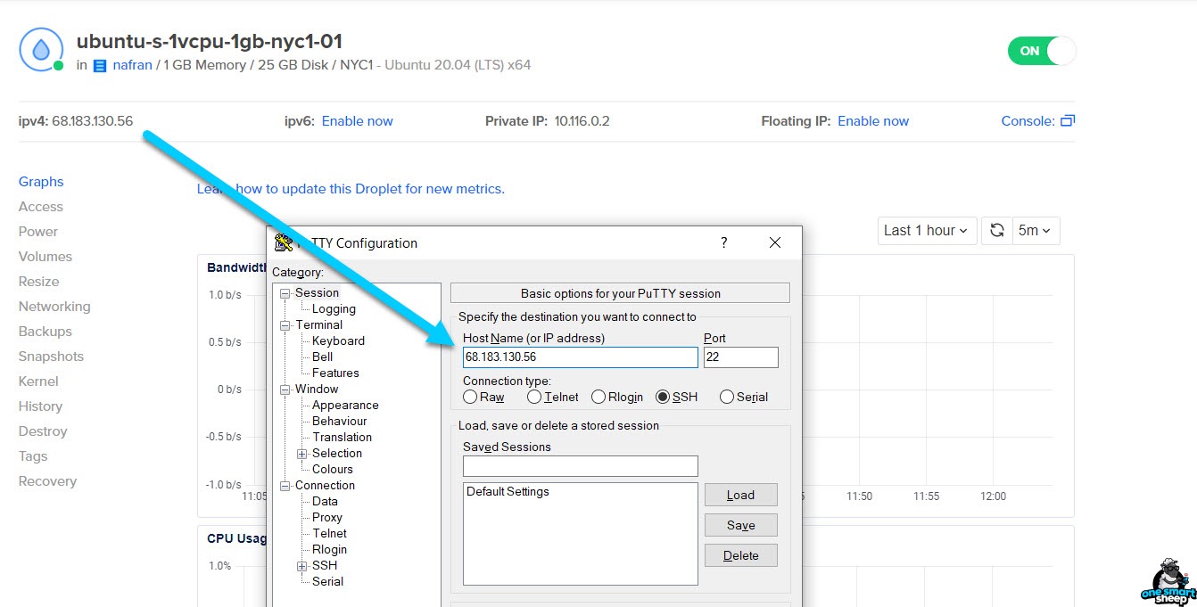Click the Load session button
Image resolution: width=1197 pixels, height=607 pixels.
click(740, 495)
